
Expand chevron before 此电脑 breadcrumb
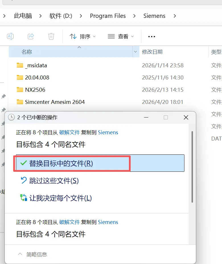4,16
